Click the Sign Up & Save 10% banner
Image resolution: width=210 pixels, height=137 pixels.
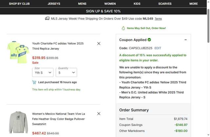103,11
